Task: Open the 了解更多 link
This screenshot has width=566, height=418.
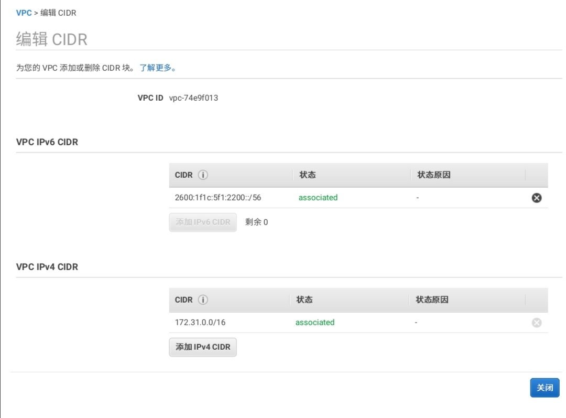Action: pyautogui.click(x=156, y=68)
